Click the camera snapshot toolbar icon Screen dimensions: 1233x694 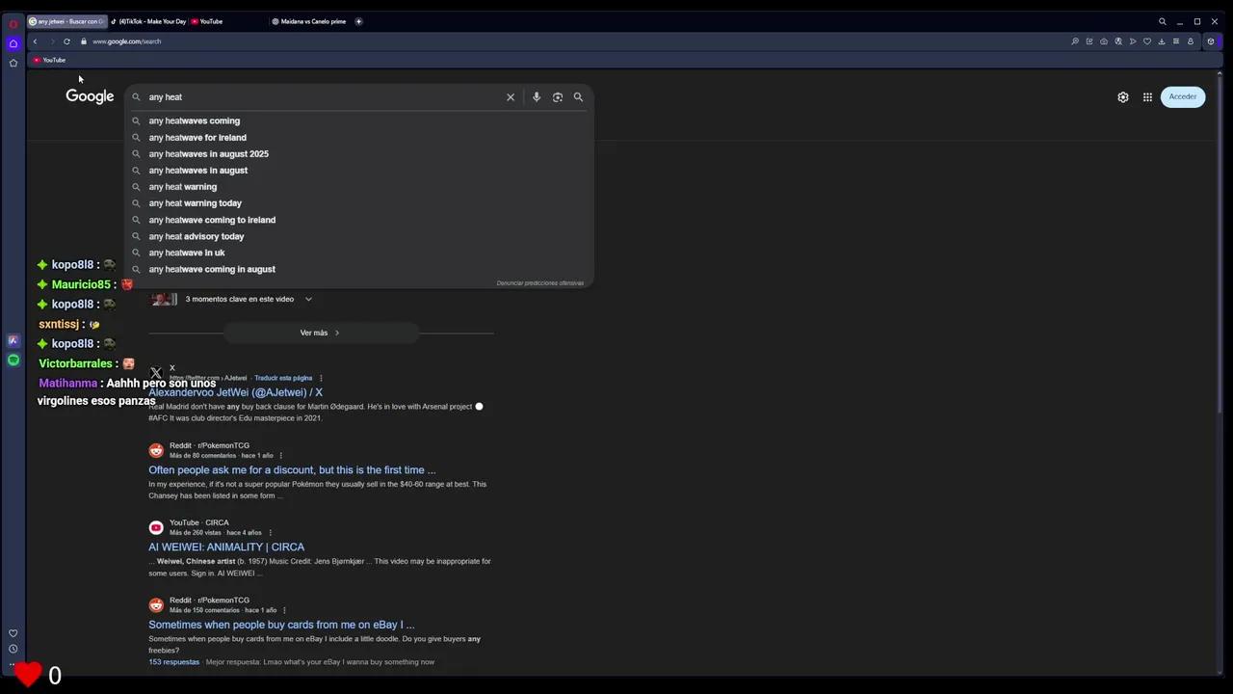click(1104, 41)
